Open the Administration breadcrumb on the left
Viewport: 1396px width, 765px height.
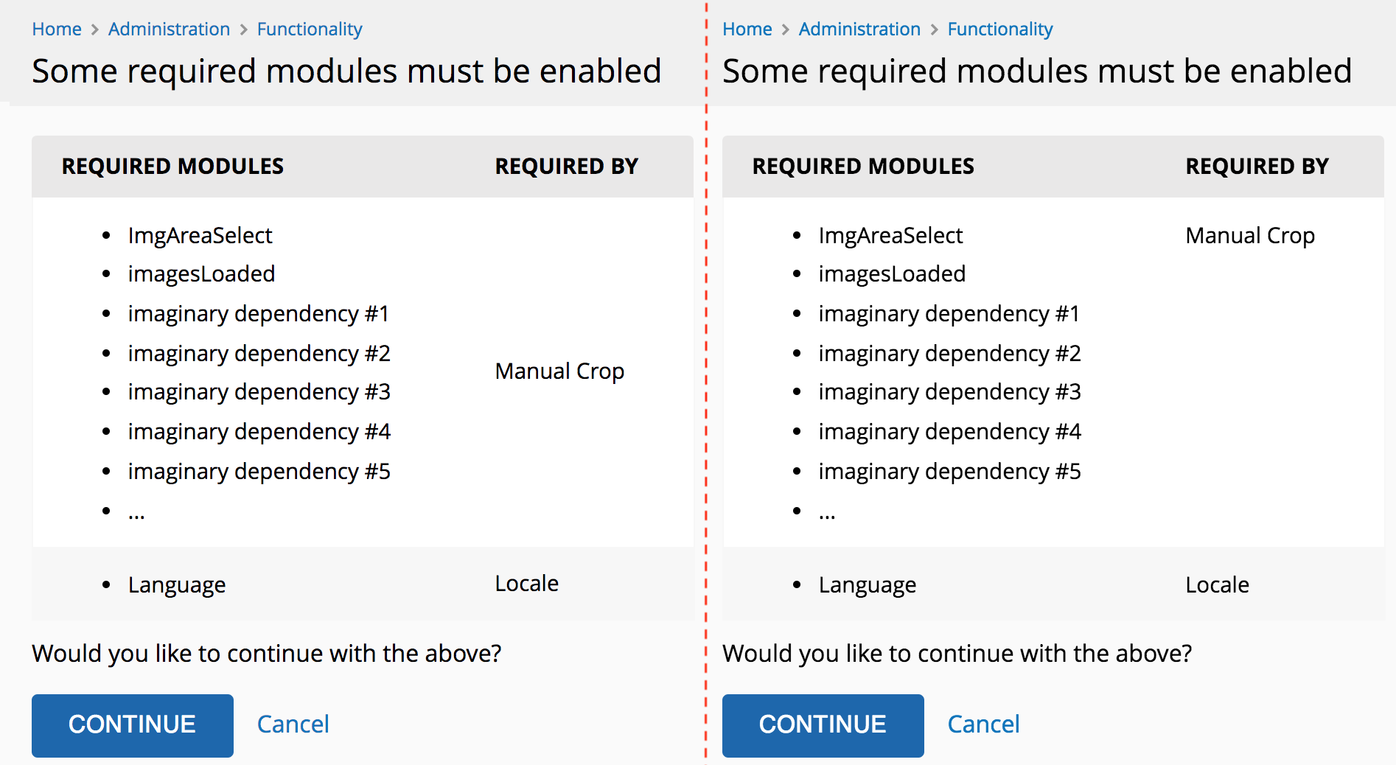coord(169,29)
